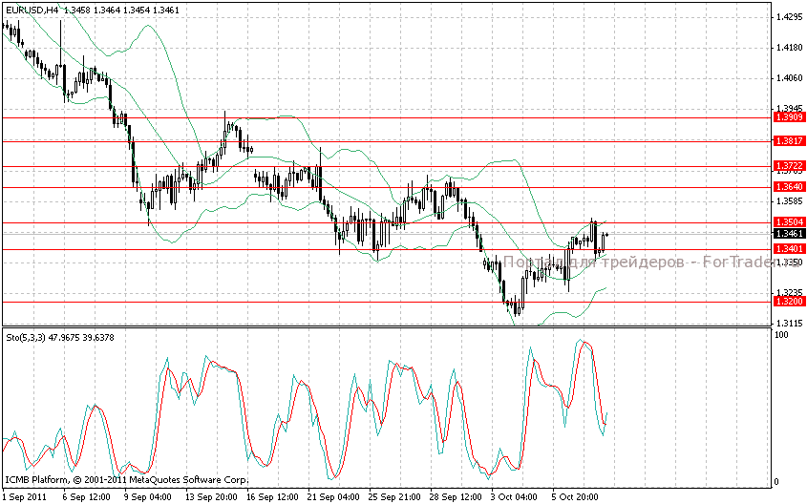
Task: Click the EURUSD,H4 chart title text
Action: (32, 9)
